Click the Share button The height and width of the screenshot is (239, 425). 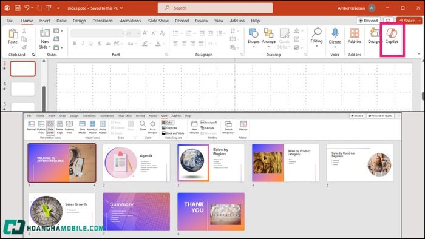tap(407, 21)
